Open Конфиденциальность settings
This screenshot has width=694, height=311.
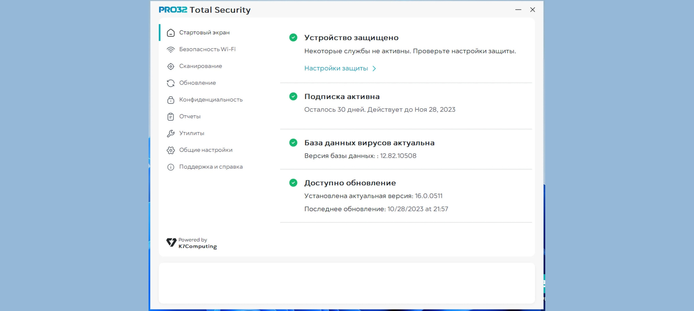click(x=211, y=99)
